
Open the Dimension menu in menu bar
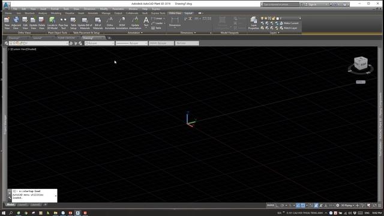pos(89,9)
